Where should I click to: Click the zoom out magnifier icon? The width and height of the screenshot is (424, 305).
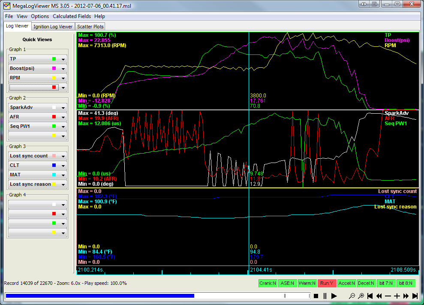click(x=352, y=296)
